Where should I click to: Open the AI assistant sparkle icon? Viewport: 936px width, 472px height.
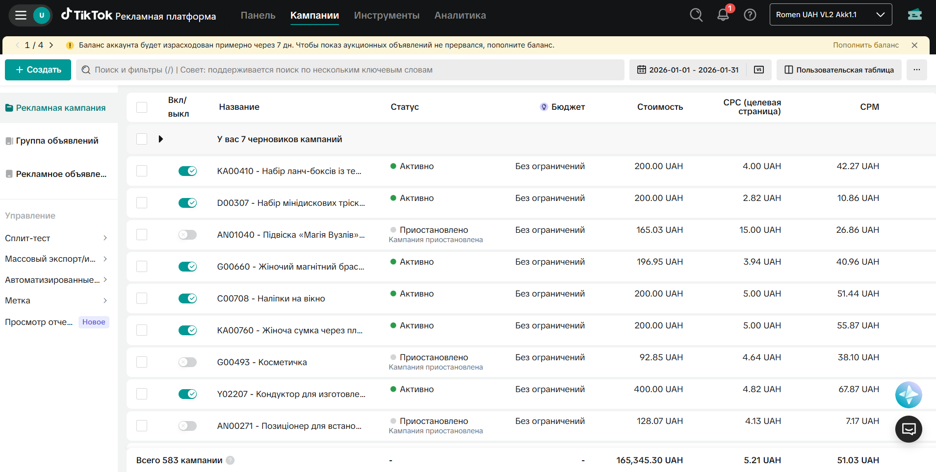click(x=909, y=395)
